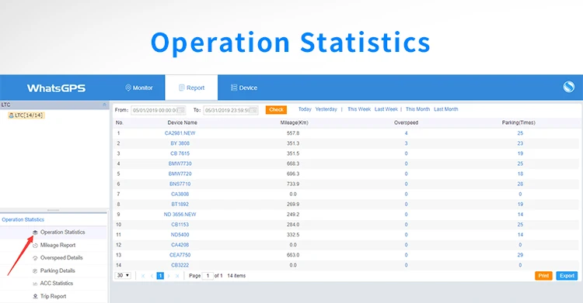Click the Device Name column header
The image size is (583, 303).
pyautogui.click(x=182, y=122)
